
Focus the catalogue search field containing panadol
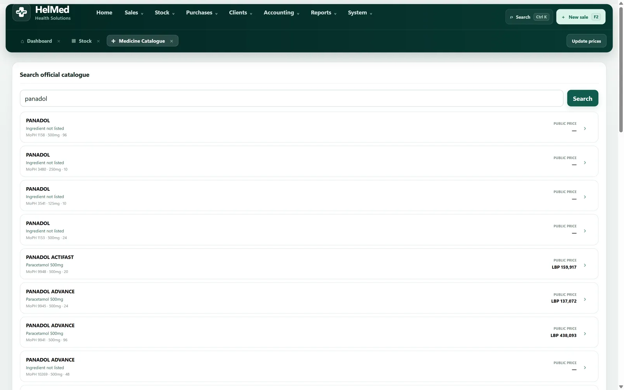(x=291, y=98)
